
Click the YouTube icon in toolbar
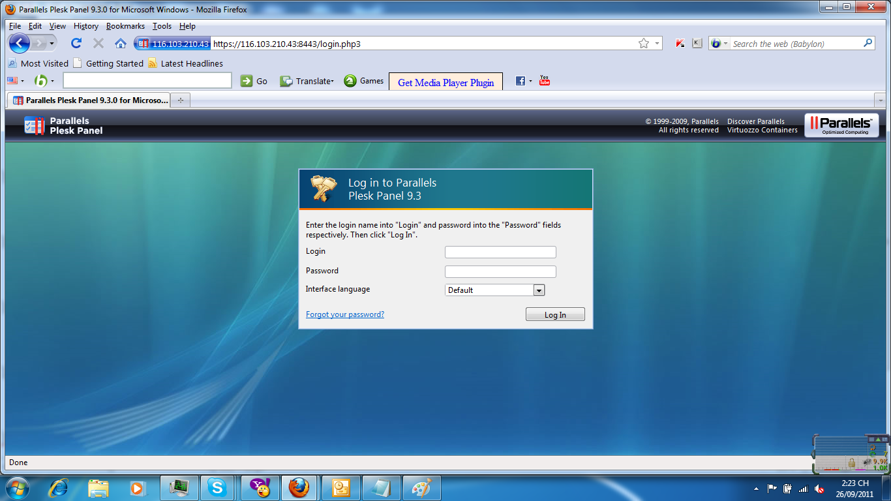pos(545,81)
